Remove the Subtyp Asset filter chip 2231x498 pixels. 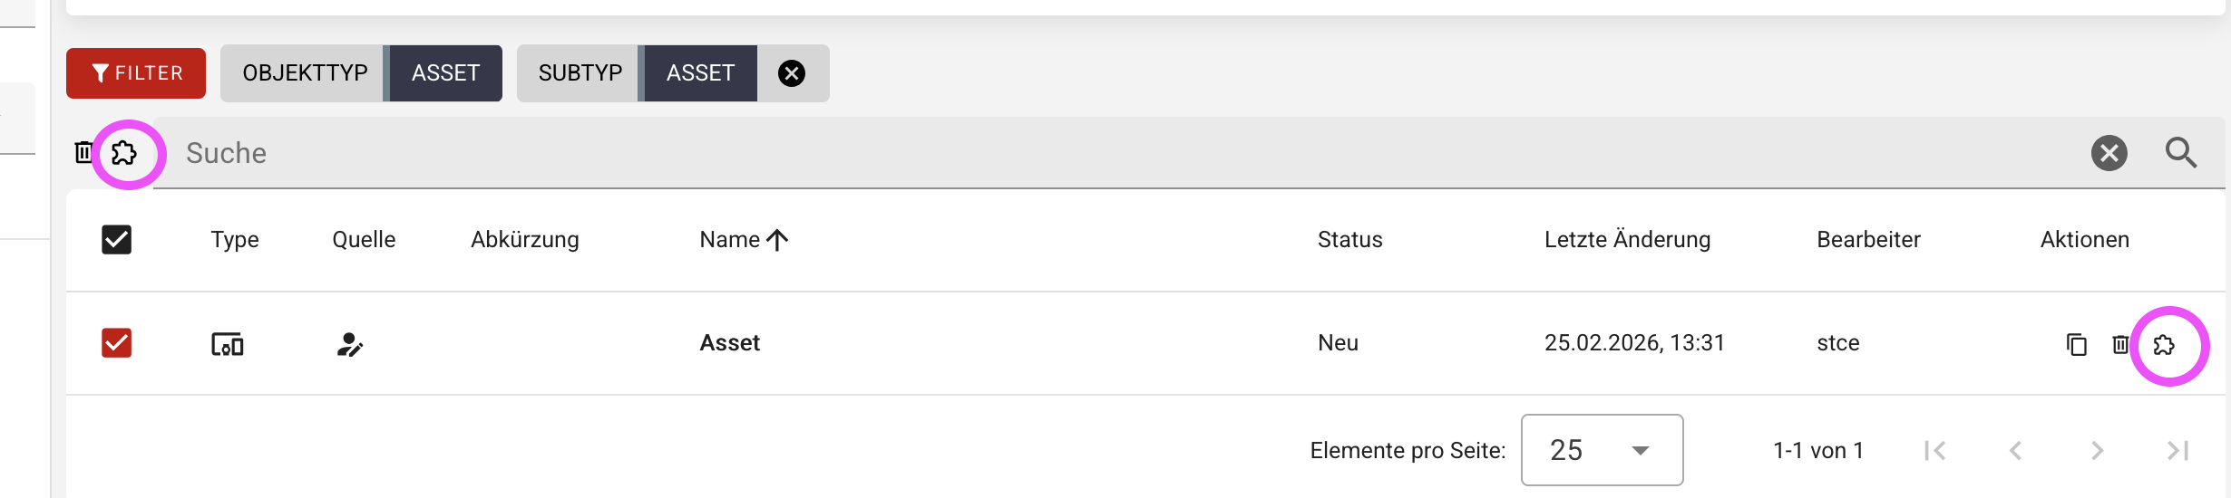tap(792, 73)
